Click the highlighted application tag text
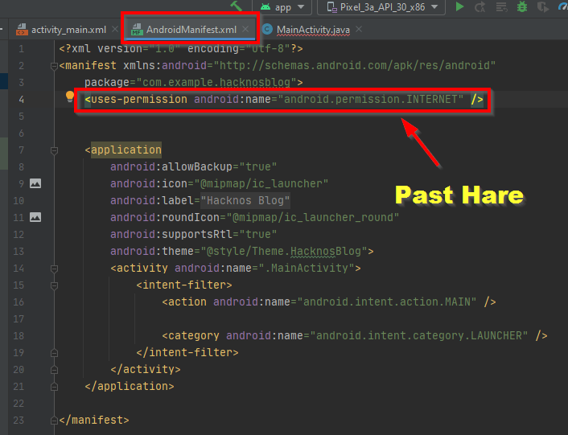Image resolution: width=568 pixels, height=435 pixels. (x=126, y=150)
